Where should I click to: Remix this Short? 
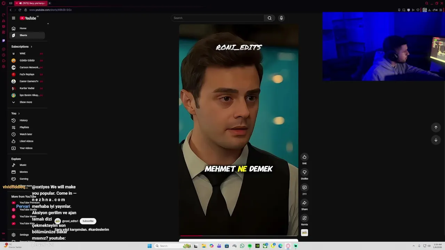point(305,218)
